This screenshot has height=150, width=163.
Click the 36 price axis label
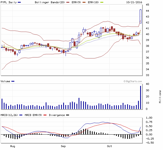point(147,58)
